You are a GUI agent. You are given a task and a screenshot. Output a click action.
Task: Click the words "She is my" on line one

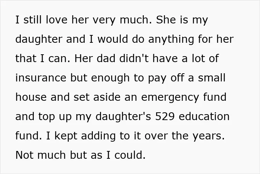click(182, 20)
